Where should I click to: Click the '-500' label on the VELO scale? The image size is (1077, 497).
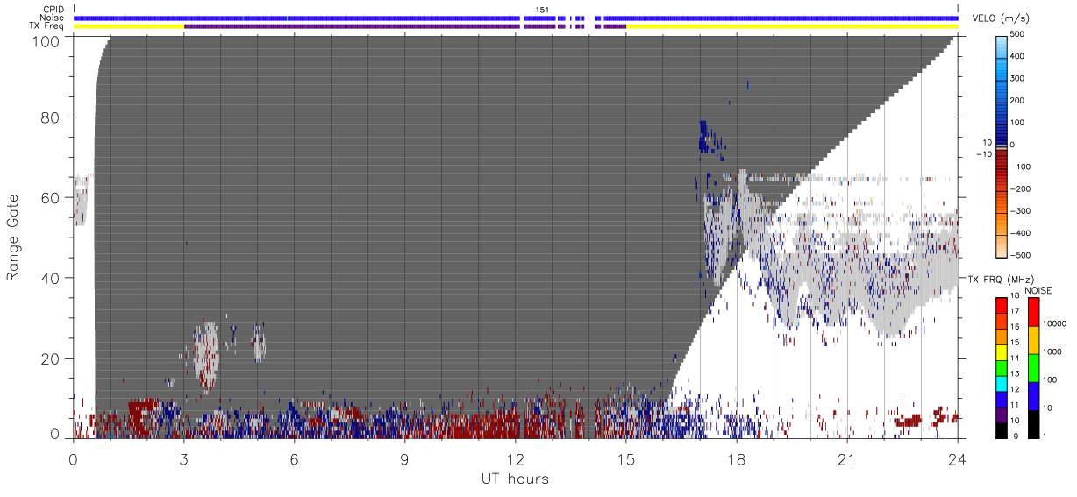pyautogui.click(x=1022, y=254)
